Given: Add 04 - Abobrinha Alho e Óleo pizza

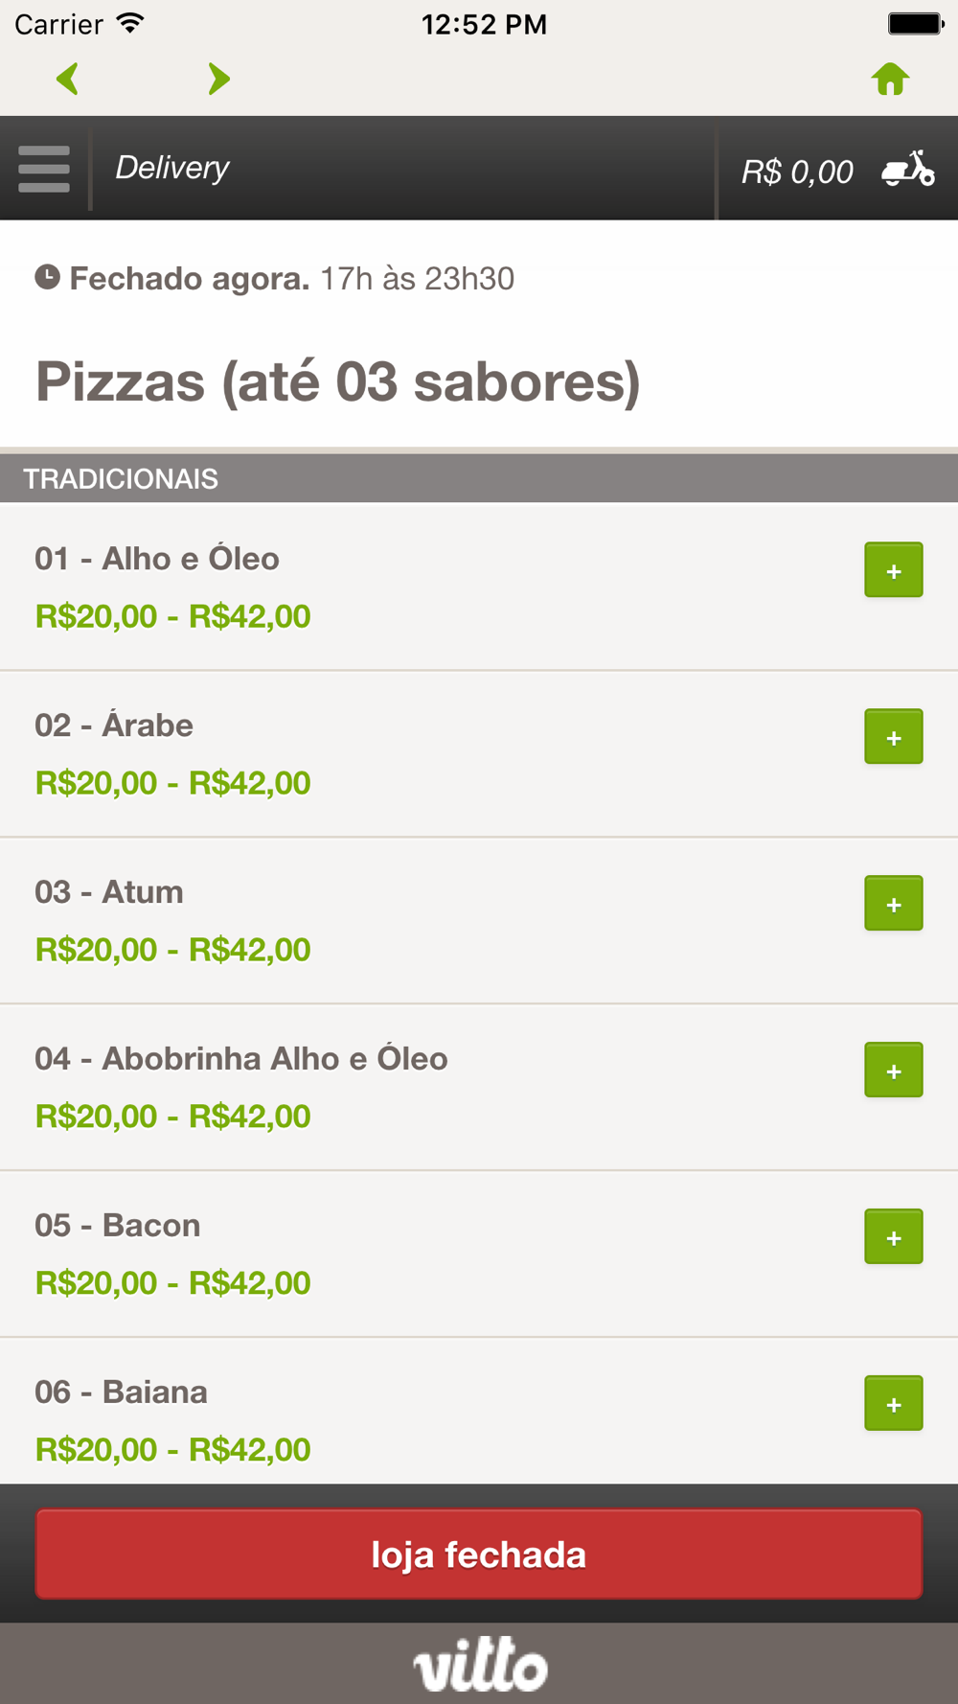Looking at the screenshot, I should point(894,1071).
